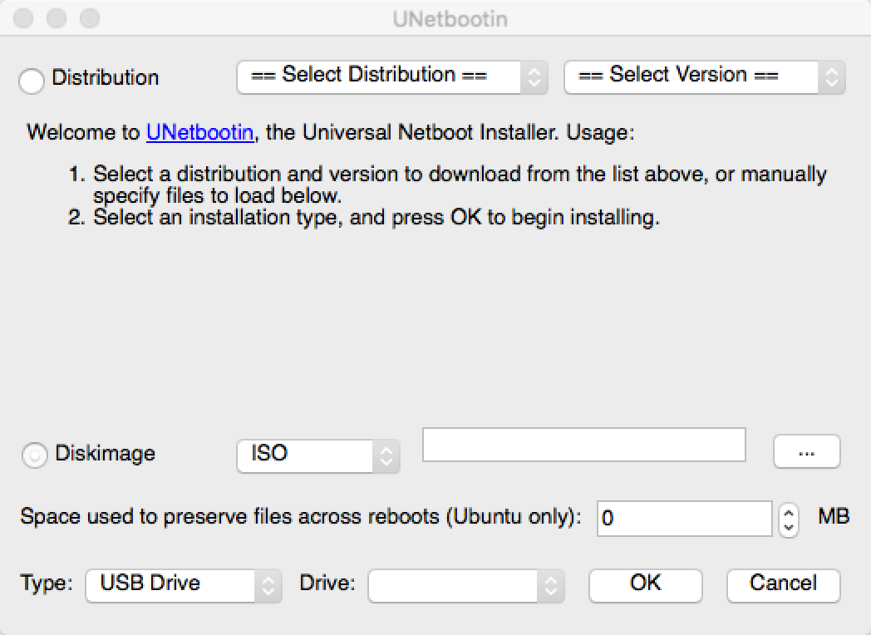Click the 'Drive:' label
The height and width of the screenshot is (635, 871).
(327, 583)
